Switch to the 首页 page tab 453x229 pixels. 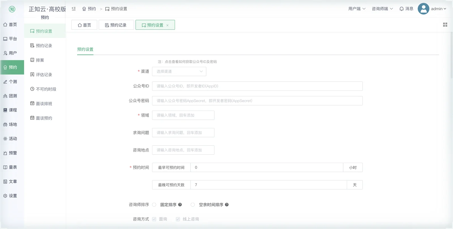pyautogui.click(x=84, y=25)
